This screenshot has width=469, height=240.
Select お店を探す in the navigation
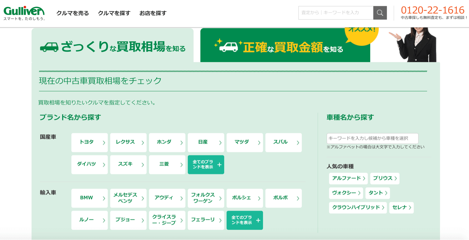[x=153, y=13]
